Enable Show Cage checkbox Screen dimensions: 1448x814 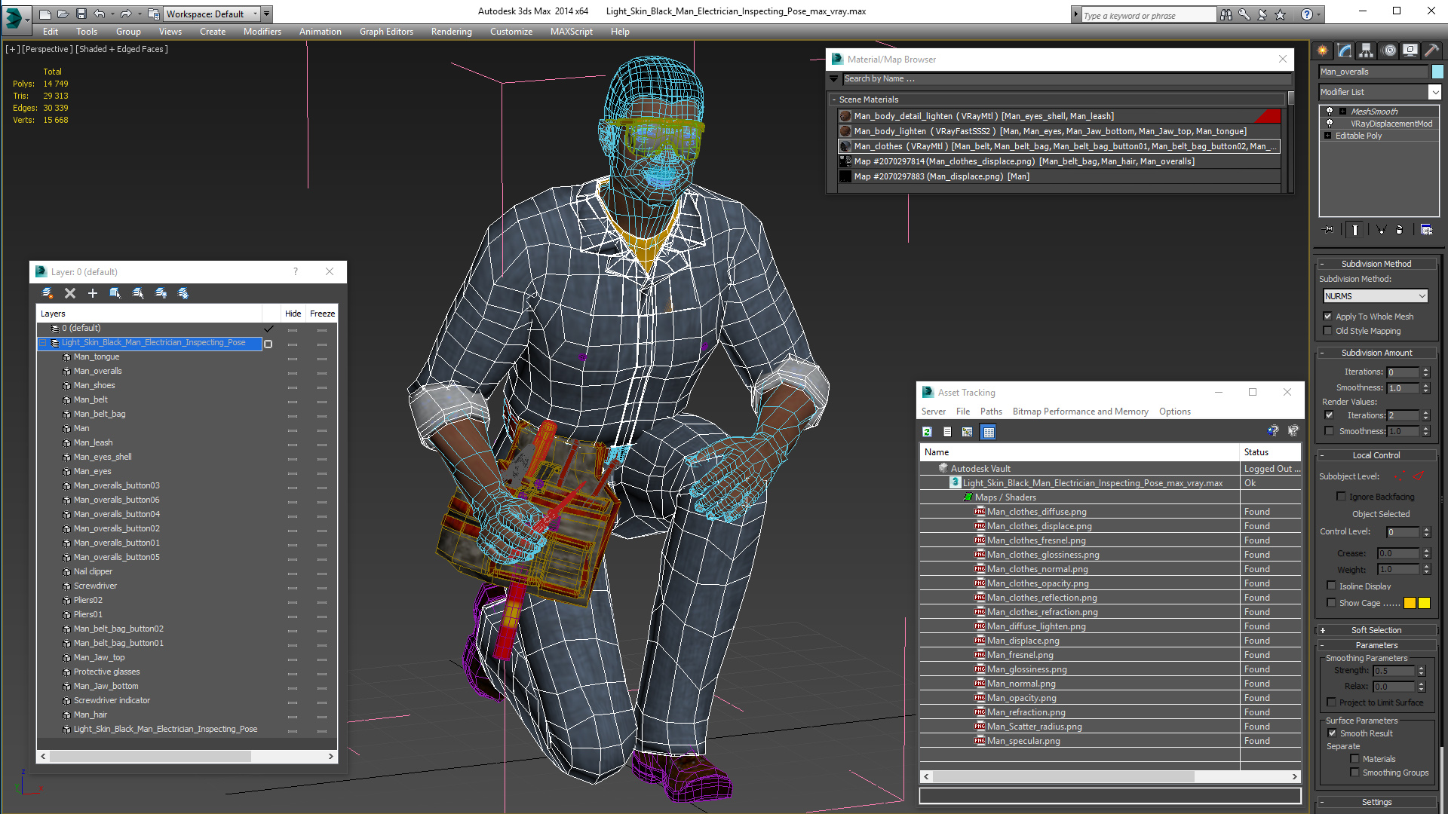point(1332,602)
